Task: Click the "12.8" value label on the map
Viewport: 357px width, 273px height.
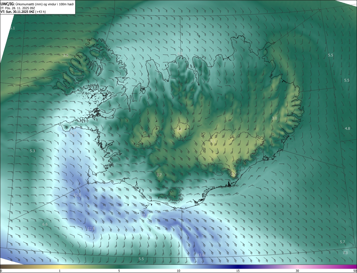Action: click(91, 228)
